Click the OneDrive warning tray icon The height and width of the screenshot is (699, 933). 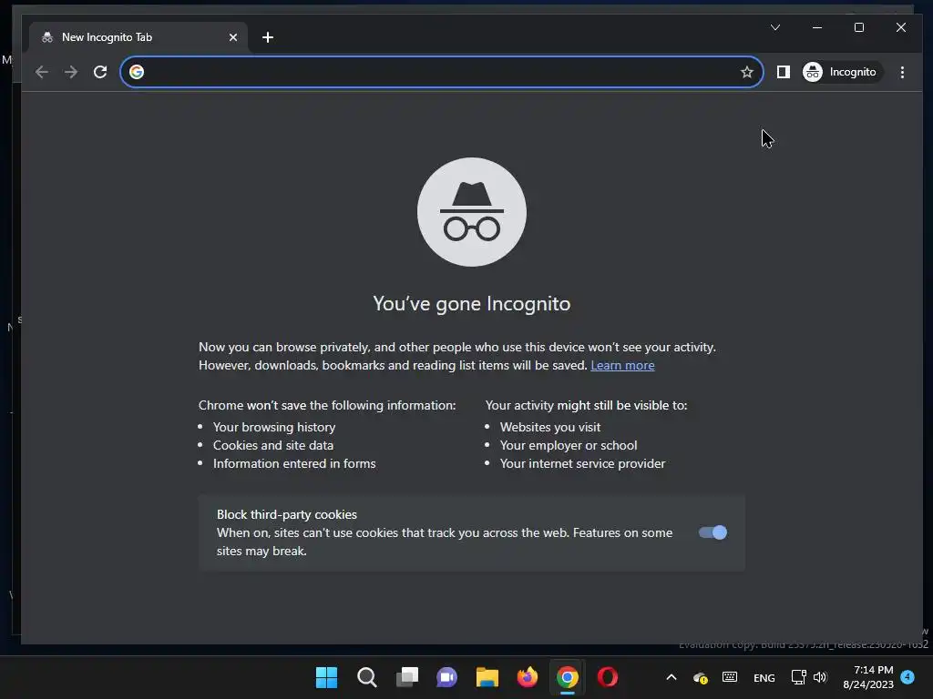tap(701, 677)
